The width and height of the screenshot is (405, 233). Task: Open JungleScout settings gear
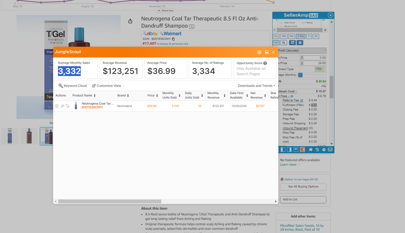(x=259, y=52)
